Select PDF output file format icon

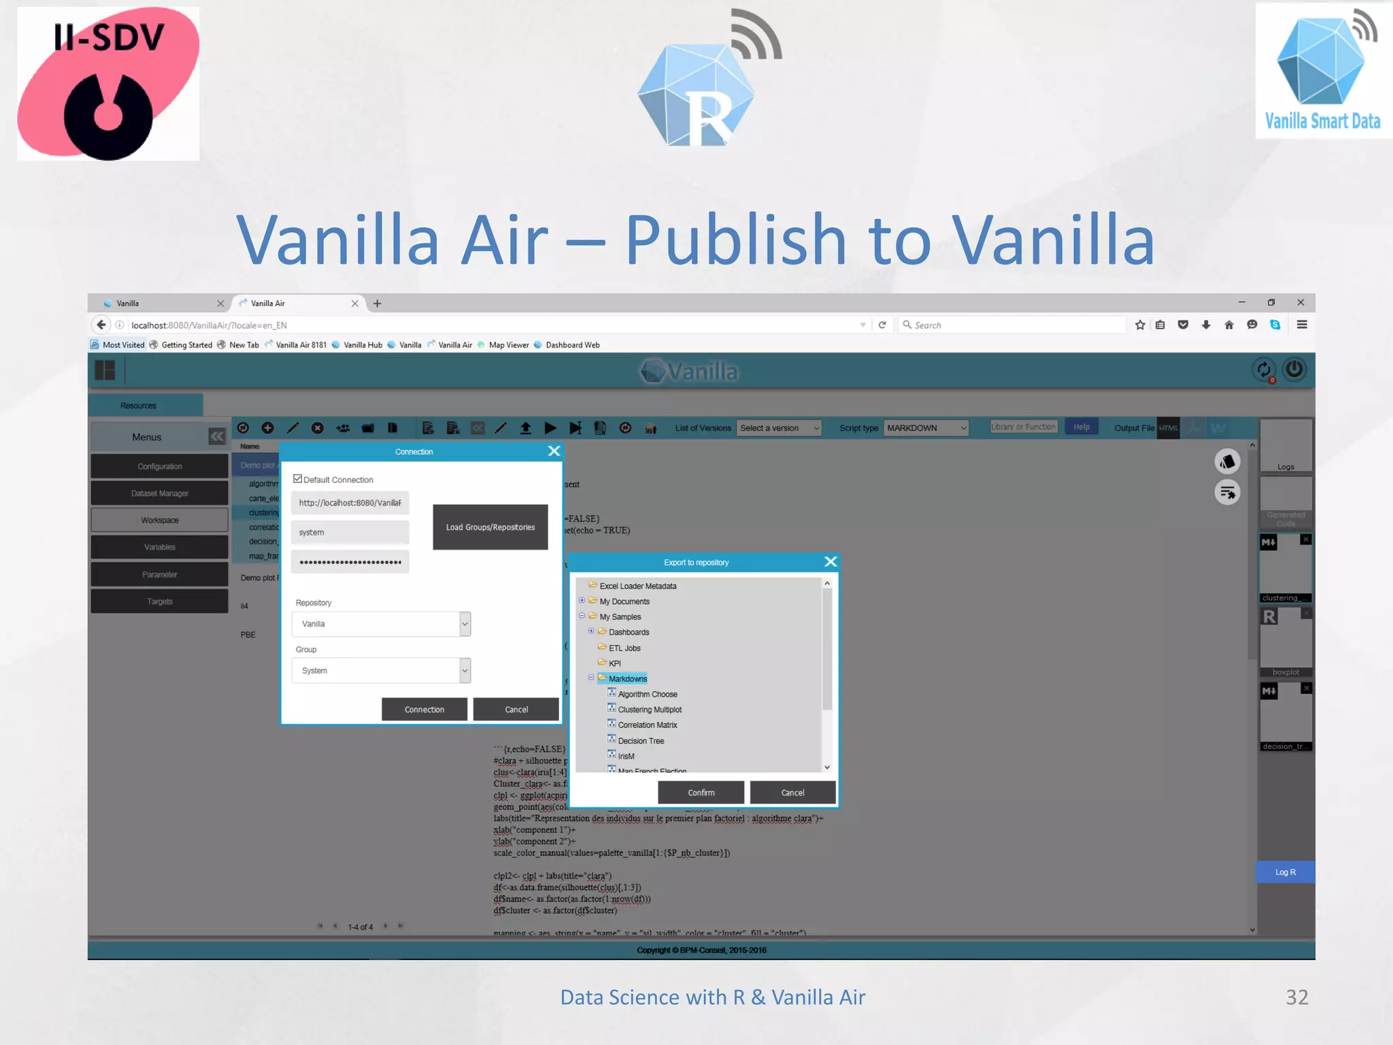tap(1193, 428)
